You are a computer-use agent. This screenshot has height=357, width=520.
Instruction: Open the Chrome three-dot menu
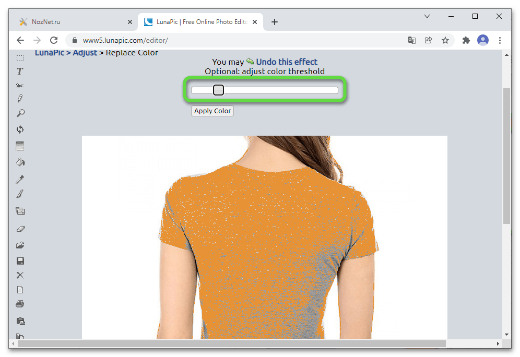[500, 40]
